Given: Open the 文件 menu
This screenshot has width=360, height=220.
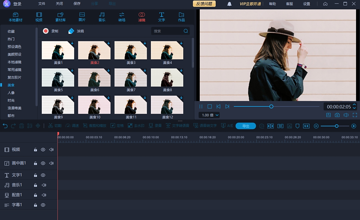Looking at the screenshot, I should pyautogui.click(x=42, y=4).
